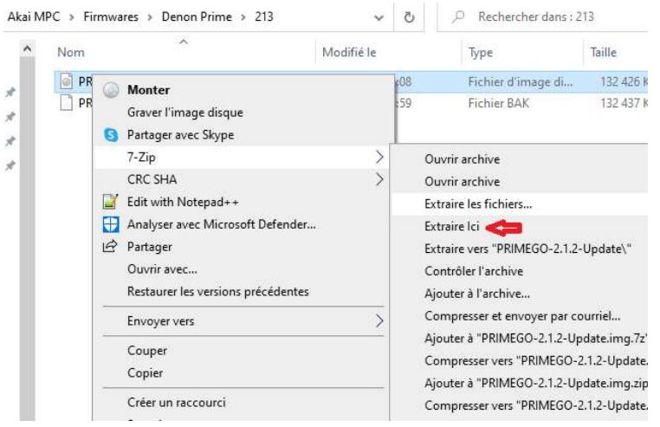
Task: Click the Monter disc icon
Action: coord(109,90)
